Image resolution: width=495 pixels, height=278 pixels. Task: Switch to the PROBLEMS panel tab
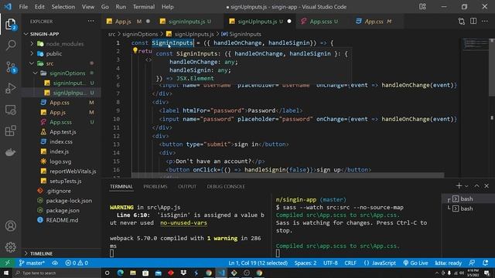point(155,186)
